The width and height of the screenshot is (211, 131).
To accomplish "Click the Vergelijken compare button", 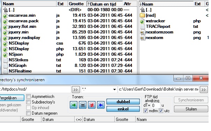I will coord(12,98).
